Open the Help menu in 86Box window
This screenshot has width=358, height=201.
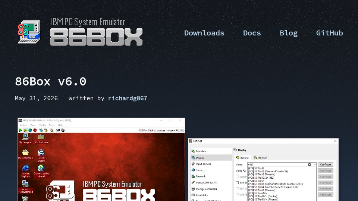tap(60, 125)
